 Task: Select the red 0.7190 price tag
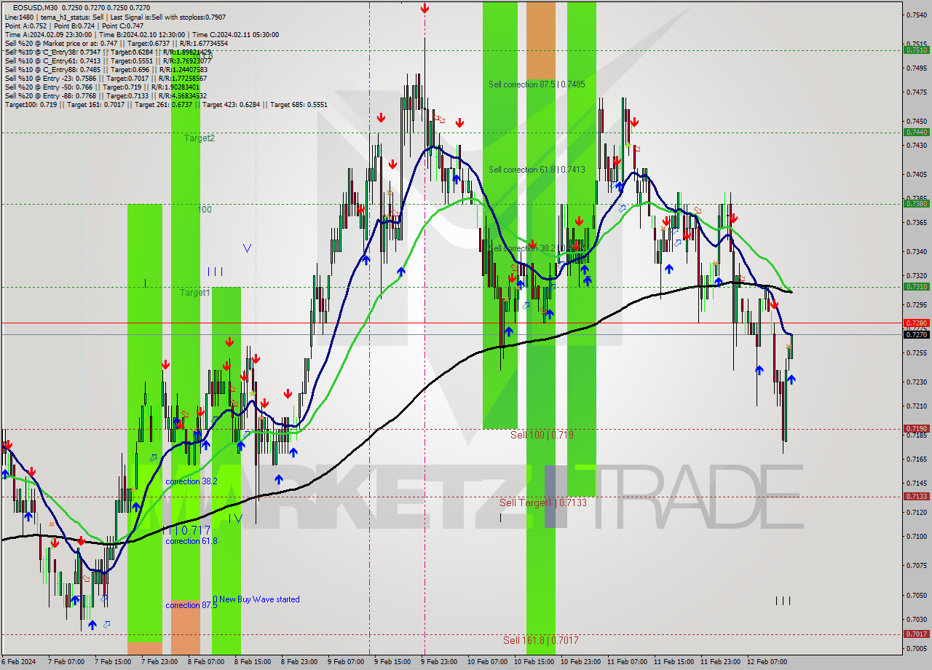[916, 429]
